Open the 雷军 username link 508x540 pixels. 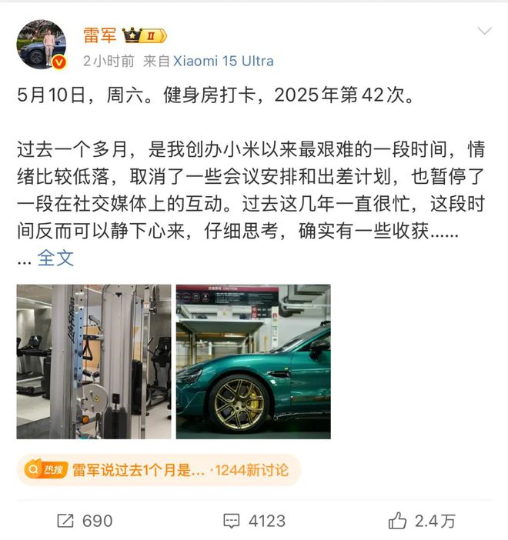coord(99,35)
